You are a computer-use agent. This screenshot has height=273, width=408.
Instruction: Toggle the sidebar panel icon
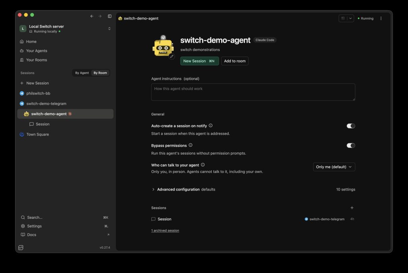coord(110,16)
